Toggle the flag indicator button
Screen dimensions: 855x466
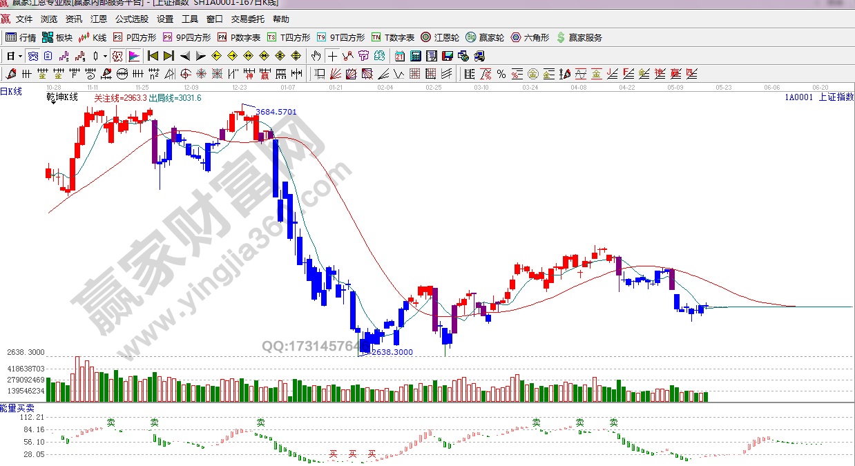(x=133, y=56)
